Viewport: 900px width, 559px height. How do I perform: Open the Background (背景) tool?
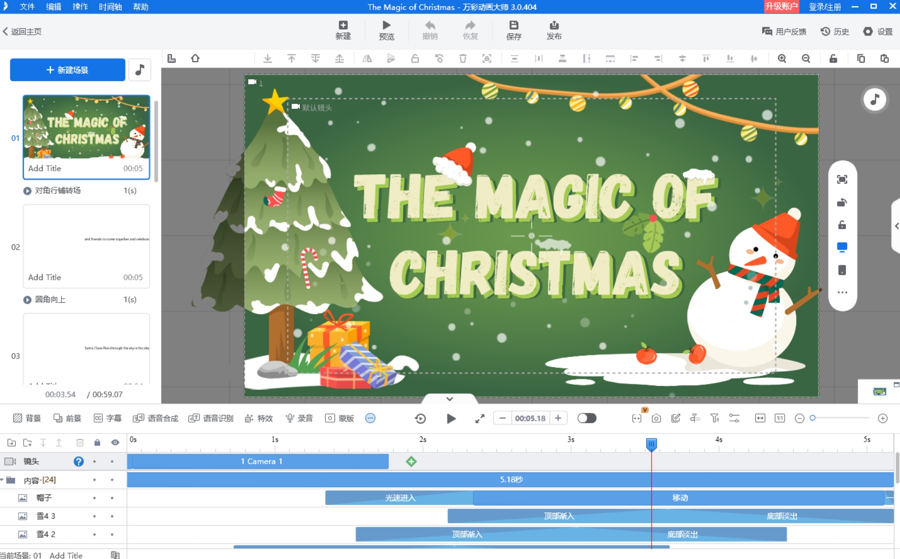(x=27, y=418)
